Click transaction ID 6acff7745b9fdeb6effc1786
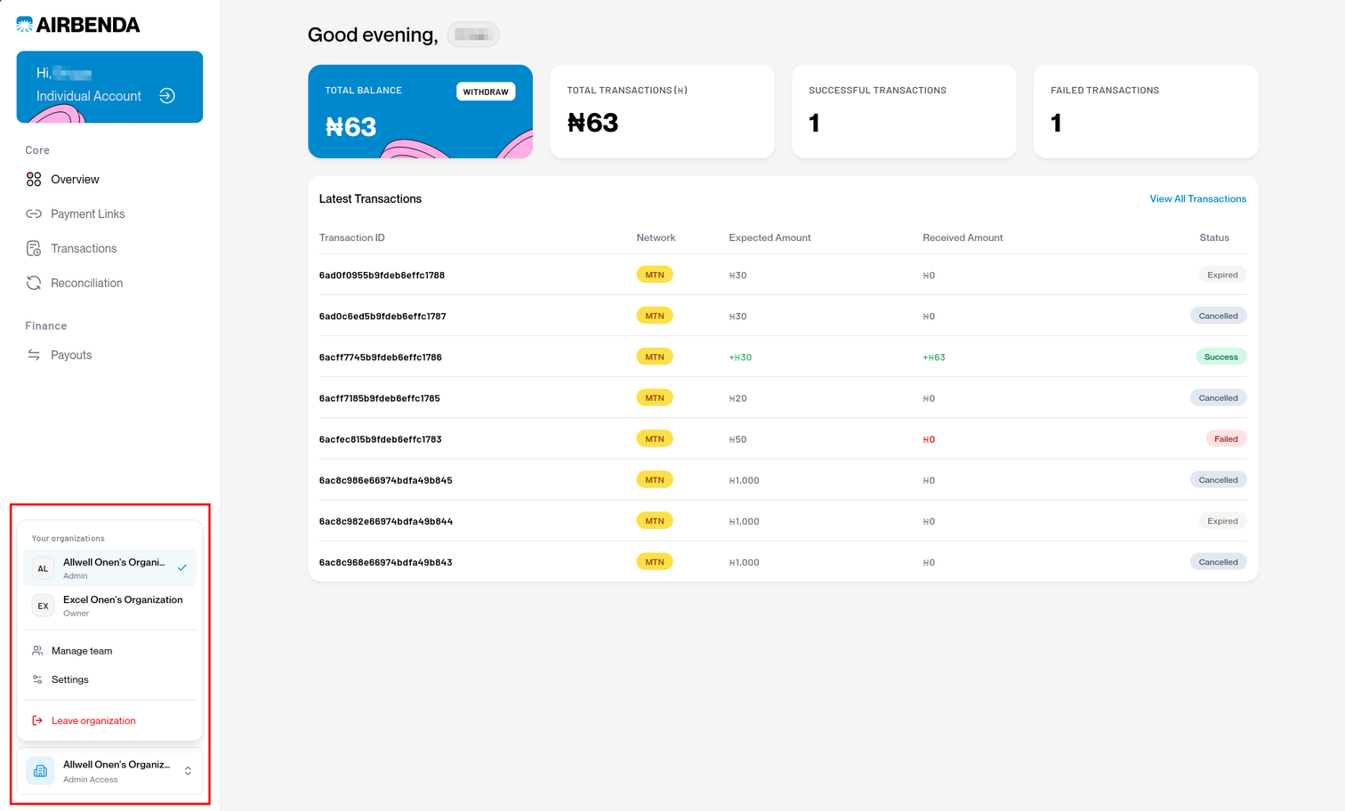Viewport: 1345px width, 811px height. [380, 357]
